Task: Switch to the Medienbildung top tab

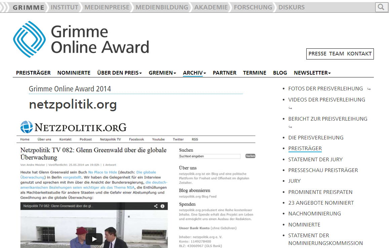Action: click(x=162, y=7)
